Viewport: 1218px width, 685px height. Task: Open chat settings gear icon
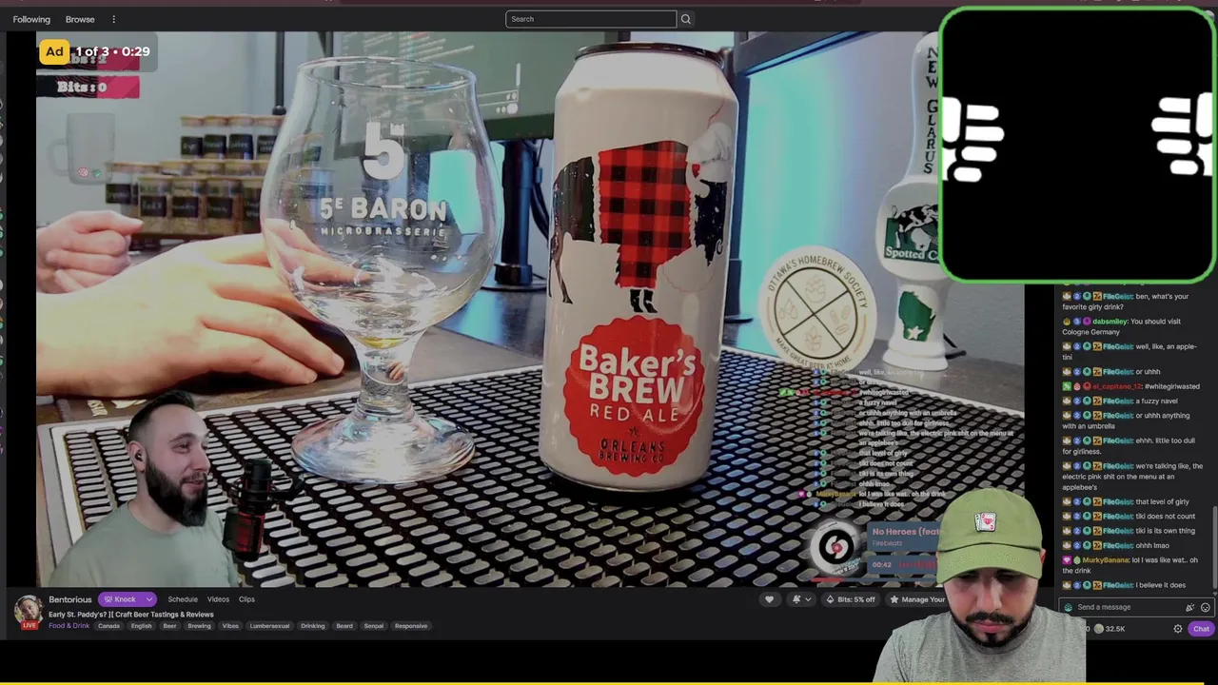1178,629
